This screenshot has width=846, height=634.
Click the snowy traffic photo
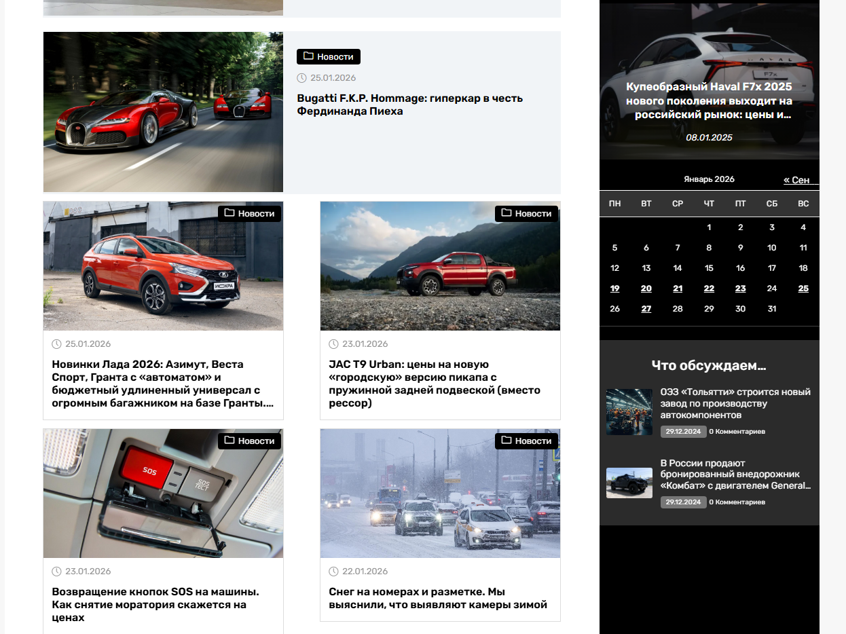440,493
